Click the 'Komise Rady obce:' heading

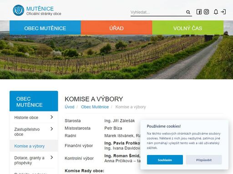point(85,171)
